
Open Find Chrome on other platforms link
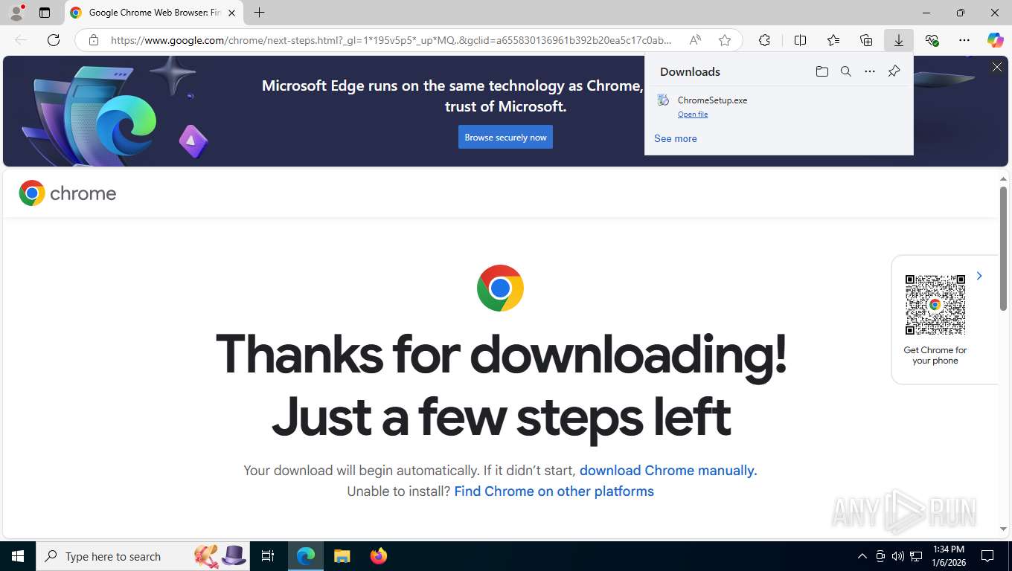pos(554,491)
